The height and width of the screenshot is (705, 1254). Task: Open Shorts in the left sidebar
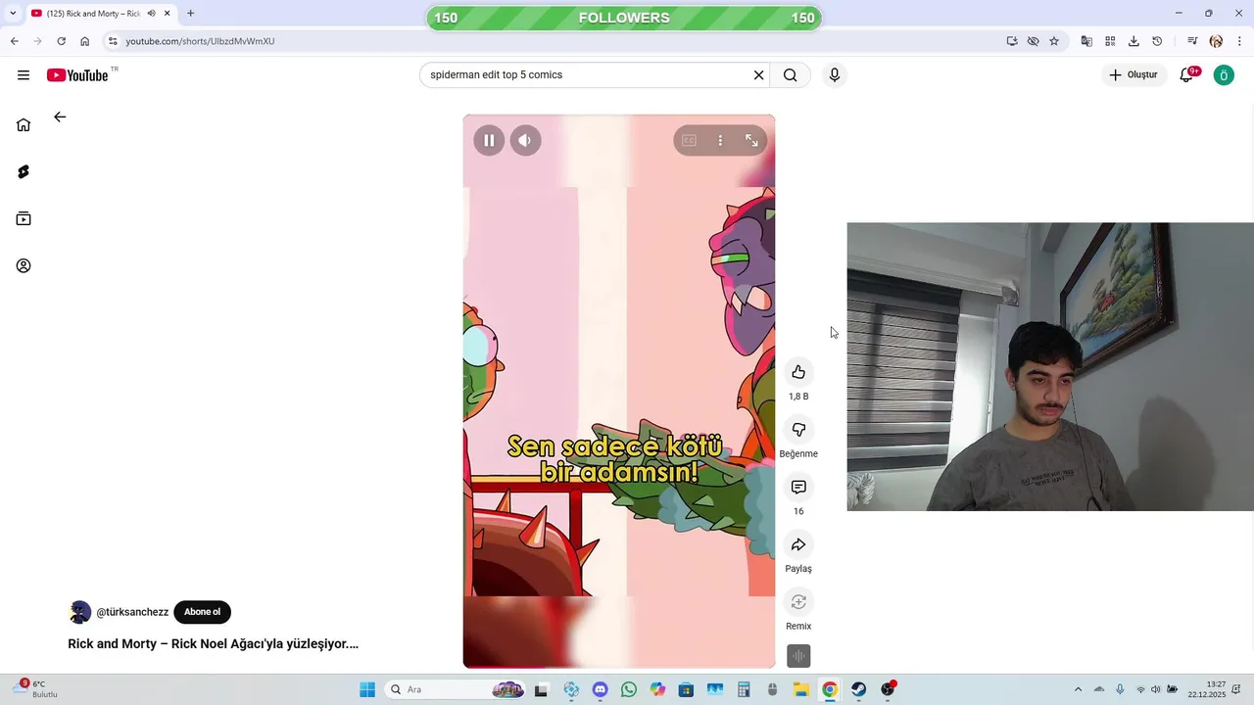(24, 171)
